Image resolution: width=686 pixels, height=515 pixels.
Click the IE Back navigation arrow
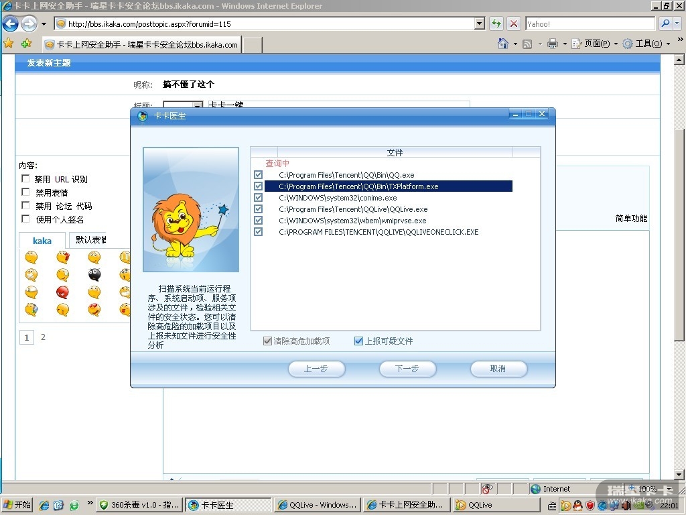point(11,23)
